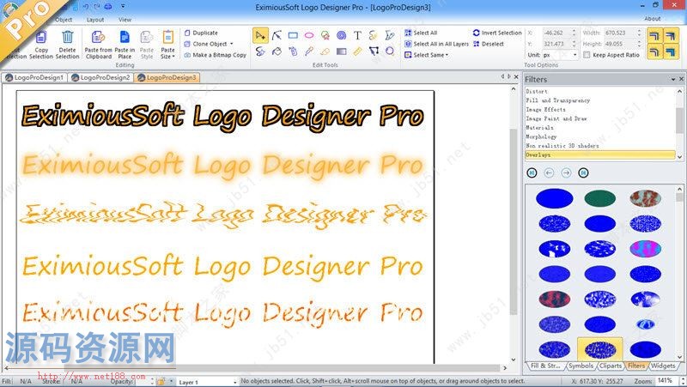
Task: Click the Invert Selection button
Action: pos(497,33)
